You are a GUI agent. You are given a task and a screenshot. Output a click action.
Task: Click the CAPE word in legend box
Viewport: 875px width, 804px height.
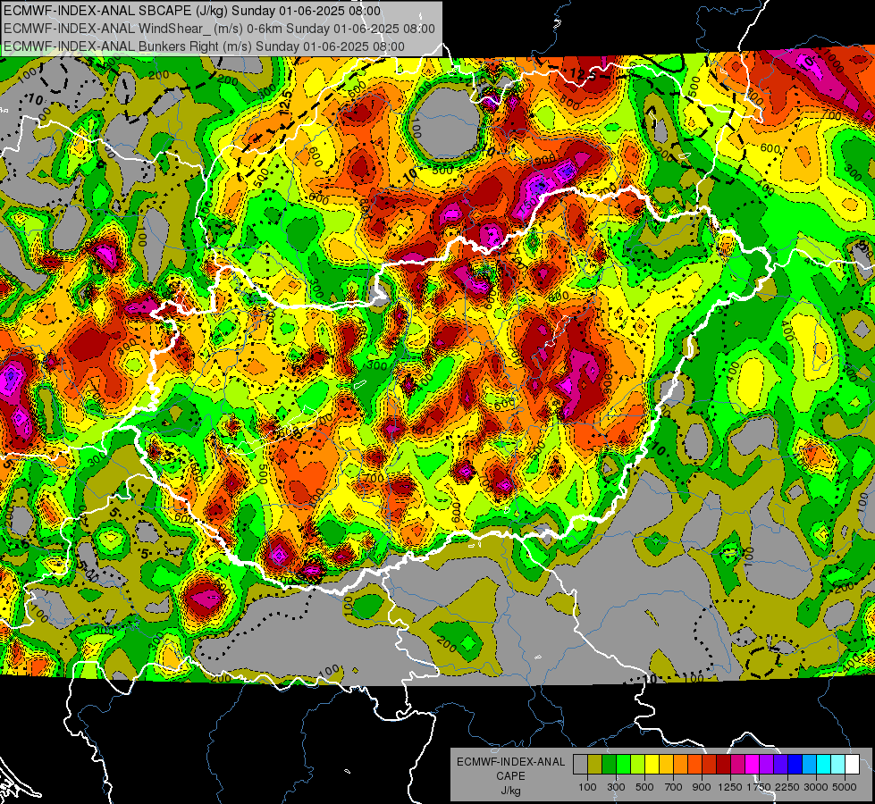click(510, 776)
